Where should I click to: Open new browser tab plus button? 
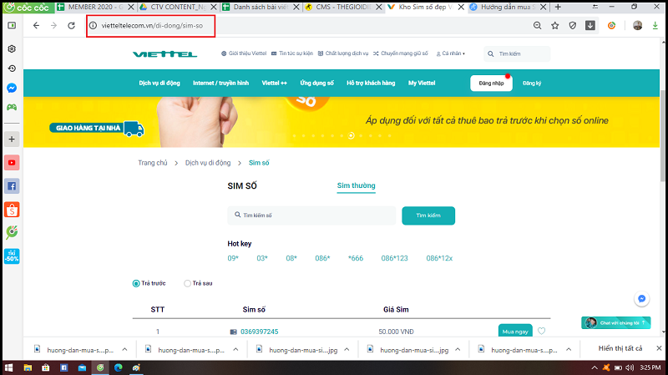pyautogui.click(x=558, y=7)
